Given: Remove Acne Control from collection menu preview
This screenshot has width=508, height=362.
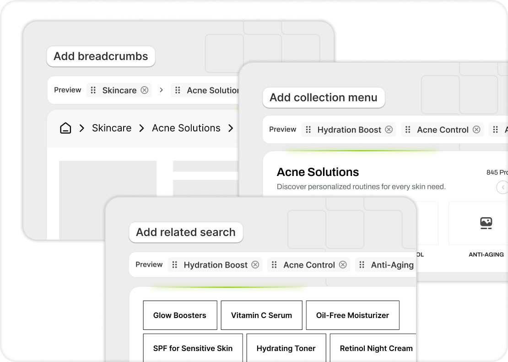Looking at the screenshot, I should click(476, 130).
